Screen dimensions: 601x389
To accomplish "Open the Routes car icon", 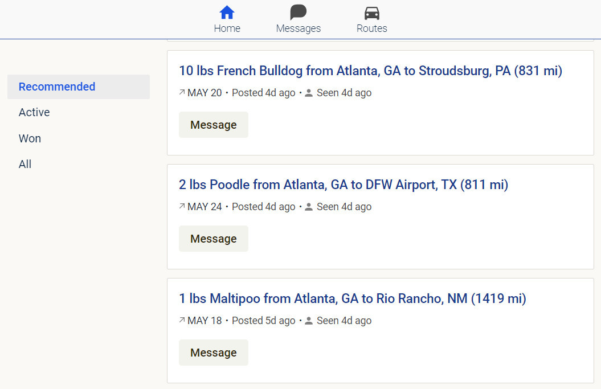I will 371,13.
